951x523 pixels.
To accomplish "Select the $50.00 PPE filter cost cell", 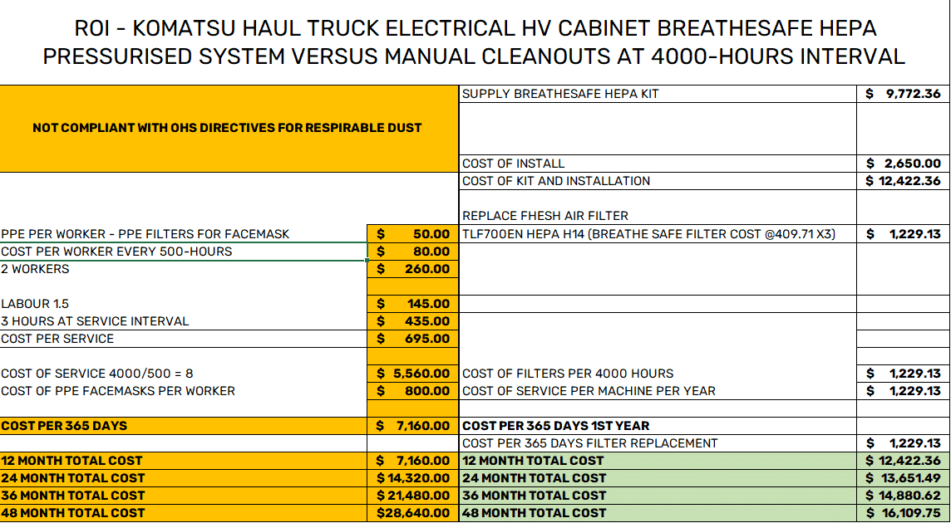I will [x=413, y=234].
